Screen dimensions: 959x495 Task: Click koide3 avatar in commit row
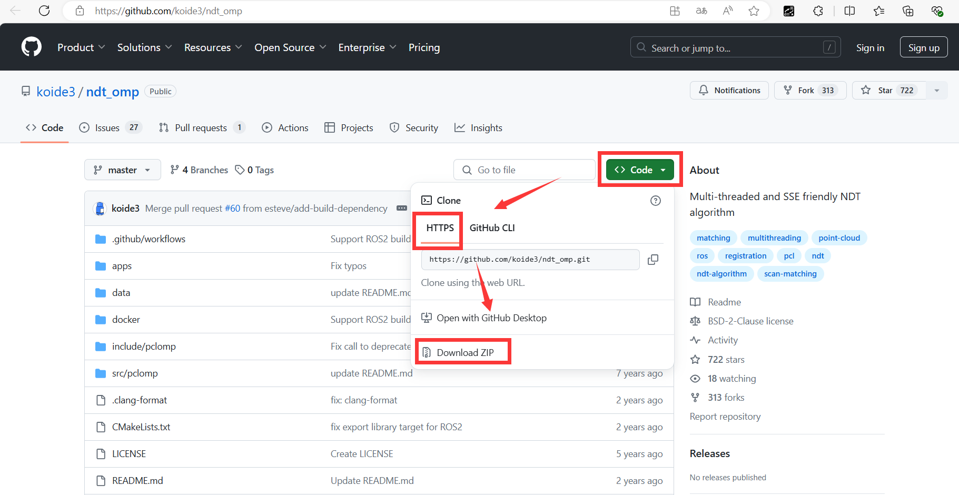[100, 209]
